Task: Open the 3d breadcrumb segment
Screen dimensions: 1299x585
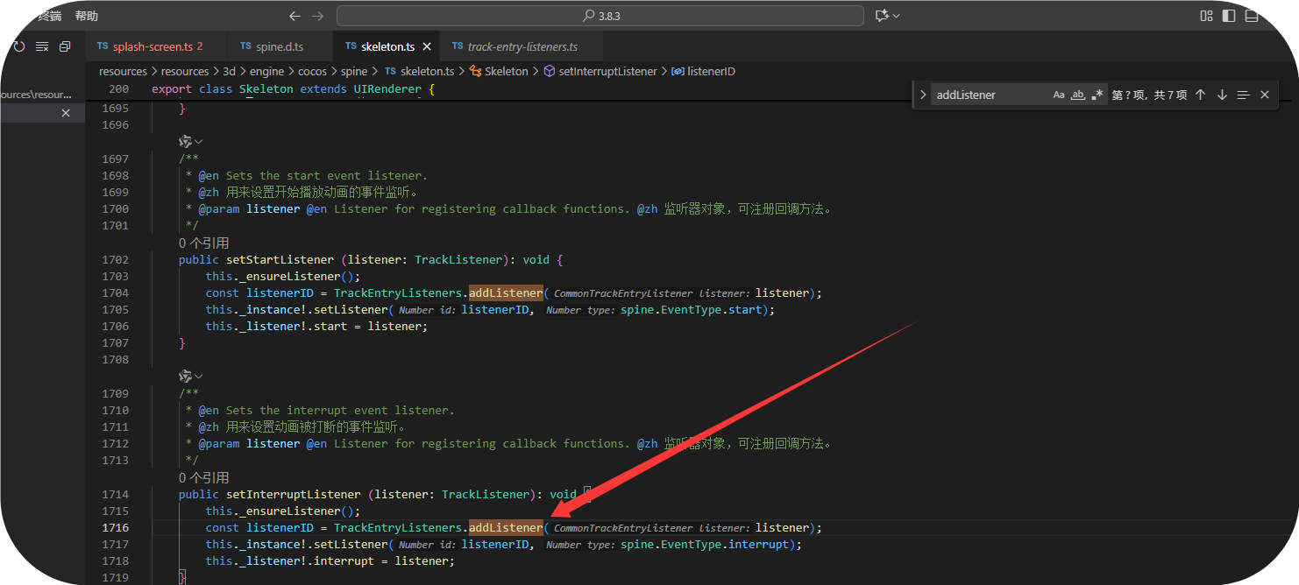Action: (229, 71)
